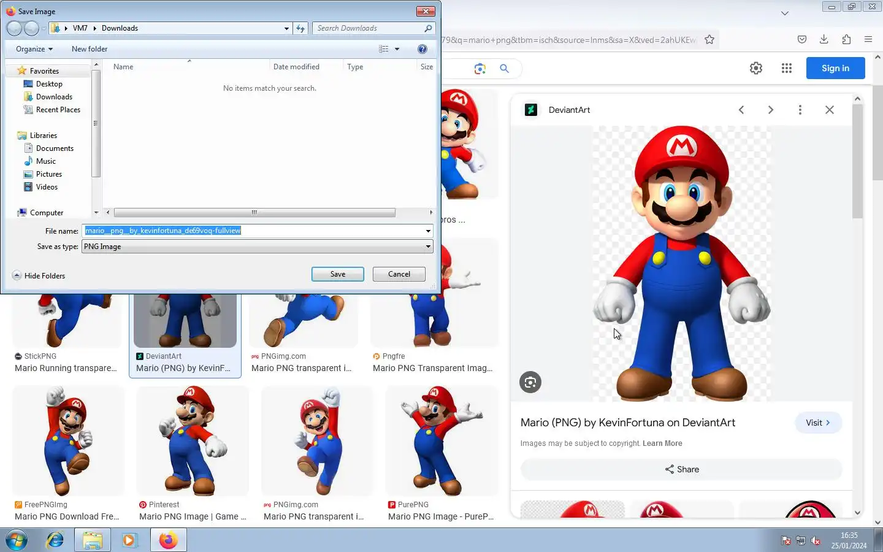The image size is (883, 552).
Task: Open Firefox Extensions puzzle icon
Action: click(x=846, y=39)
